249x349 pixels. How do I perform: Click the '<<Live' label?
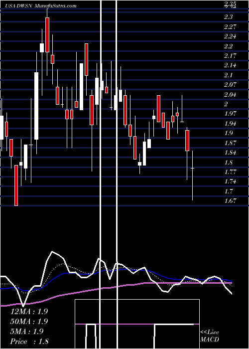(210, 333)
